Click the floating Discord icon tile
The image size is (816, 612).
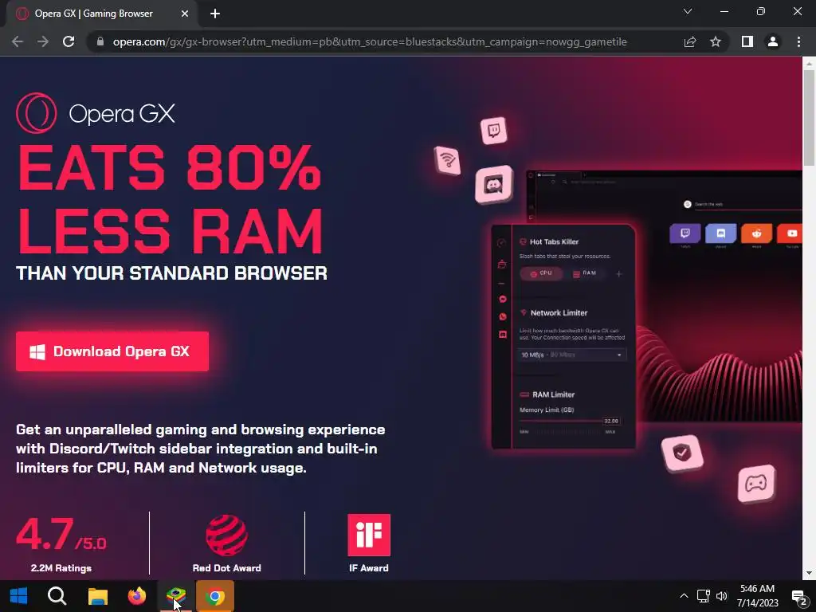[x=494, y=184]
